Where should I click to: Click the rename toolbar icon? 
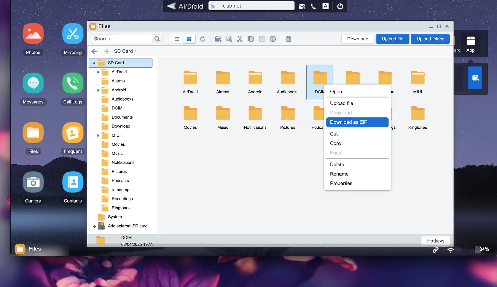(229, 39)
